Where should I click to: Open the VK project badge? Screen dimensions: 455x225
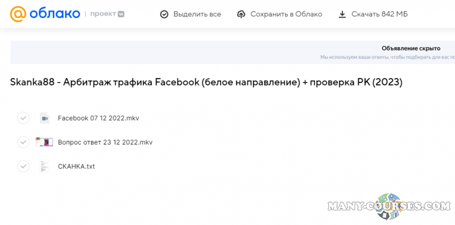pos(121,14)
